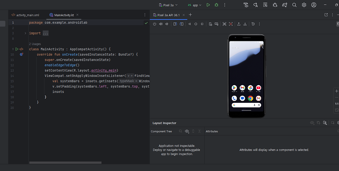
Task: Open Chrome on the emulator home screen
Action: coord(250,98)
